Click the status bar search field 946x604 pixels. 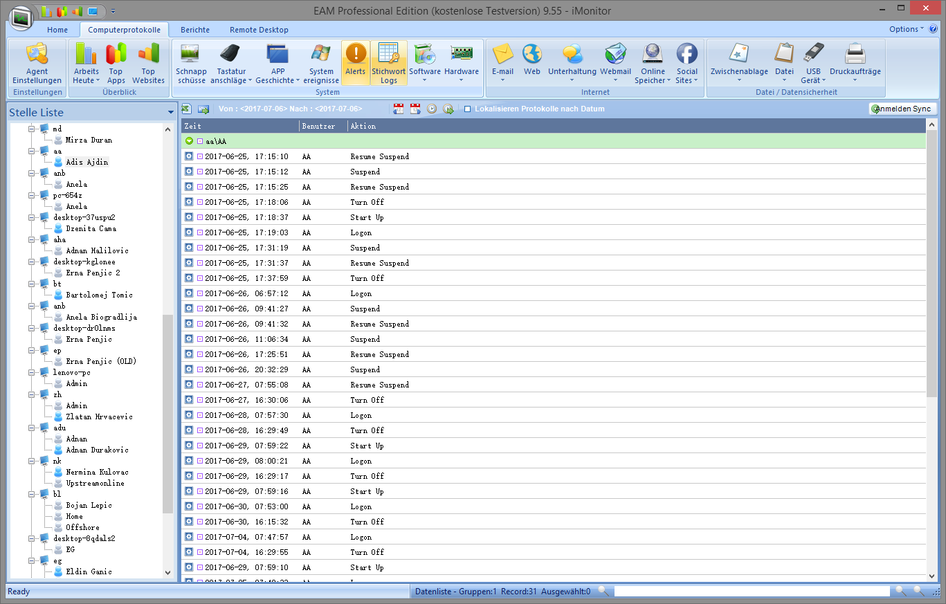[751, 592]
